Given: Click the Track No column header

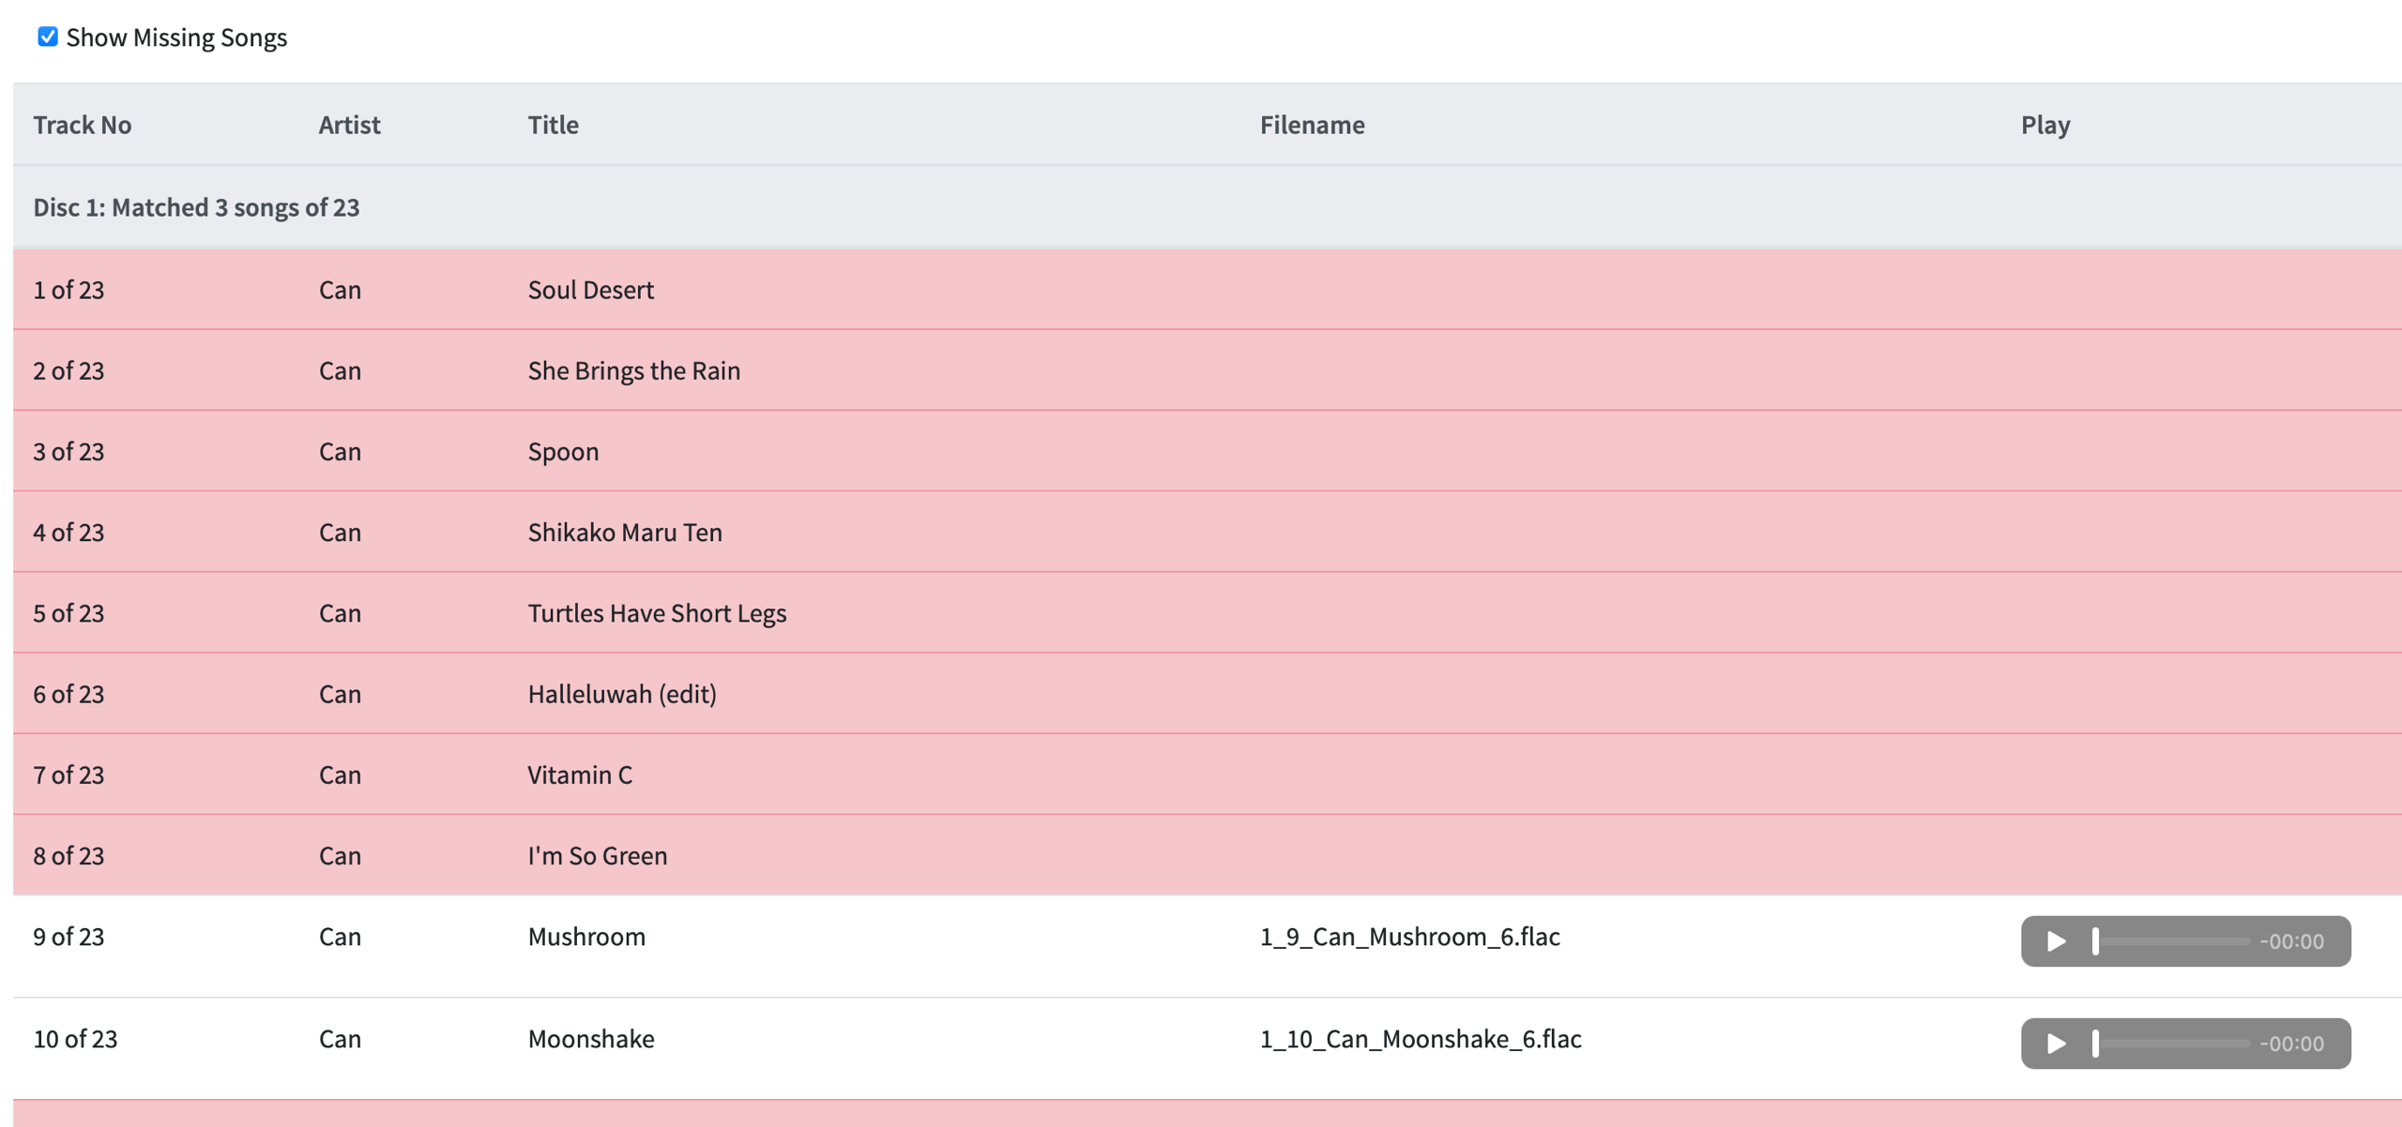Looking at the screenshot, I should click(x=83, y=125).
